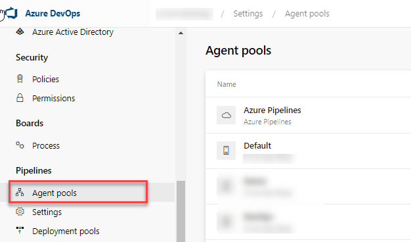411x242 pixels.
Task: Open Pipelines Settings in the sidebar
Action: pyautogui.click(x=47, y=212)
